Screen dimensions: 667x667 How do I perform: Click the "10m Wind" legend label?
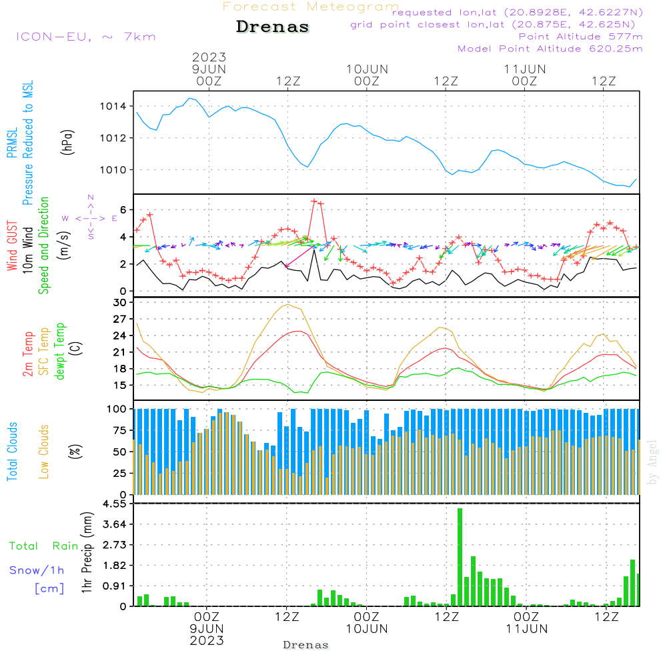tap(27, 250)
